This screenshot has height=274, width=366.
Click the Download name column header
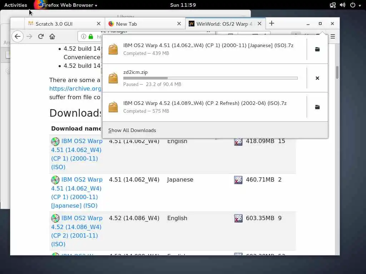76,128
